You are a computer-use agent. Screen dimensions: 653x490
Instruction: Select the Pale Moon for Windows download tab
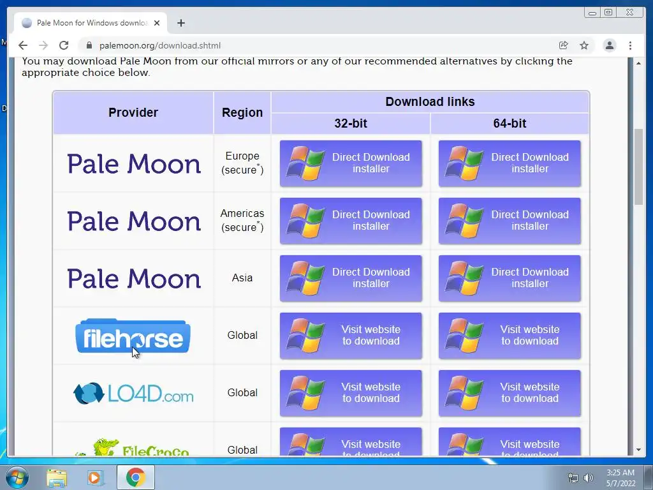tap(91, 23)
